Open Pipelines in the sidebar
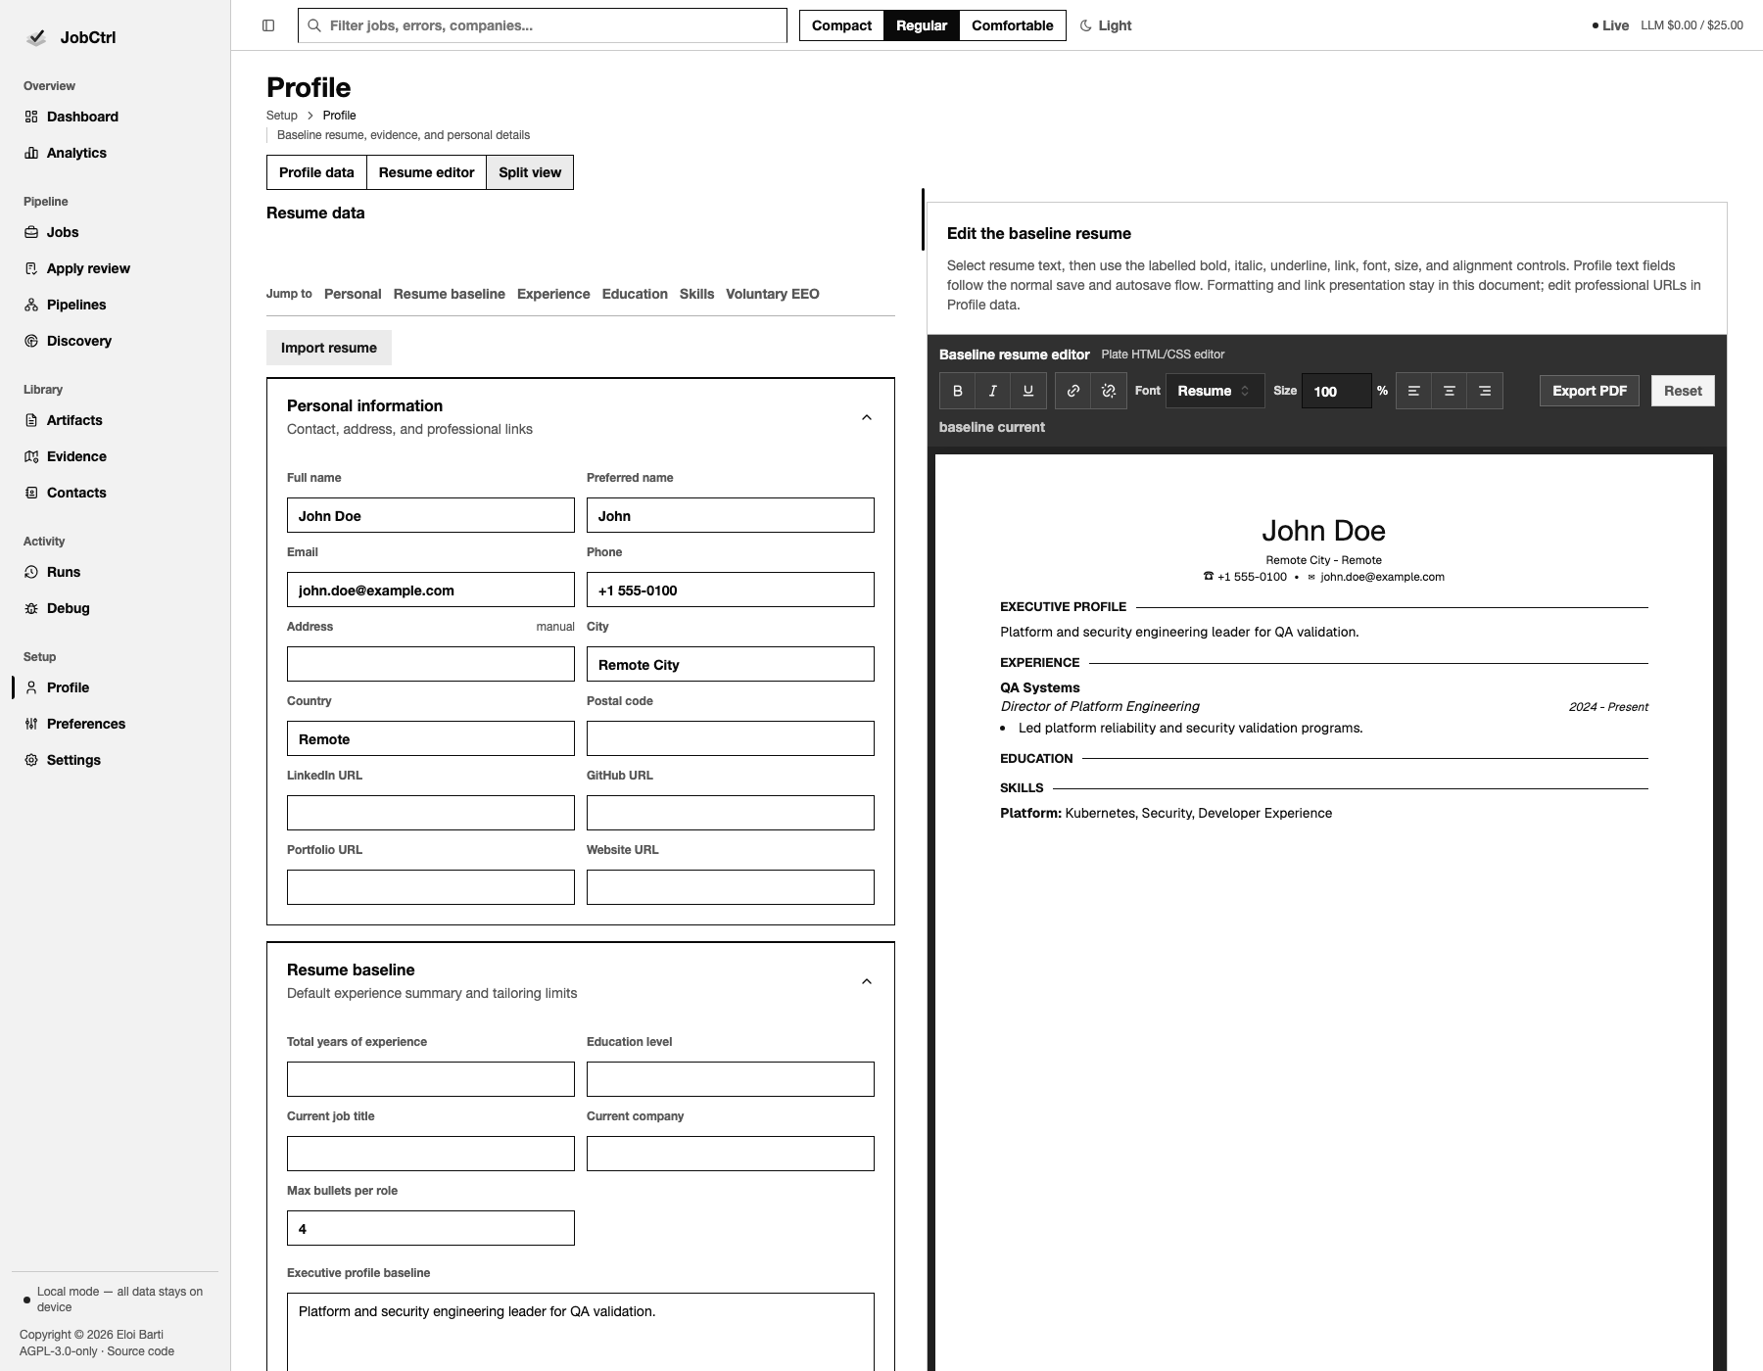Viewport: 1763px width, 1371px height. (116, 305)
